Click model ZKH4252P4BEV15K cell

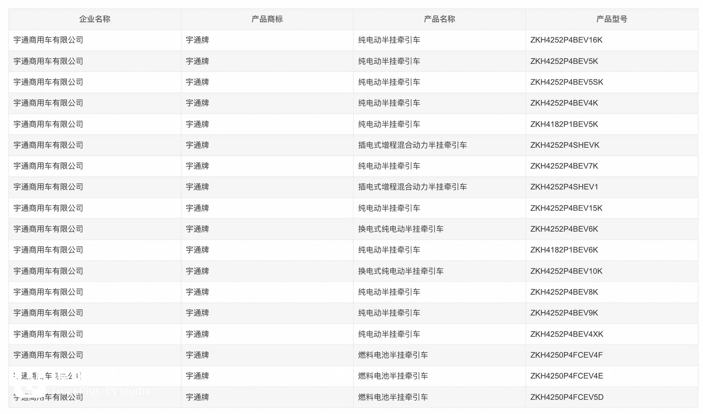(x=566, y=208)
